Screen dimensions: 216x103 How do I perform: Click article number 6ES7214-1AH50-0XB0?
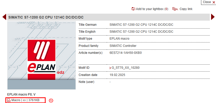126,53
